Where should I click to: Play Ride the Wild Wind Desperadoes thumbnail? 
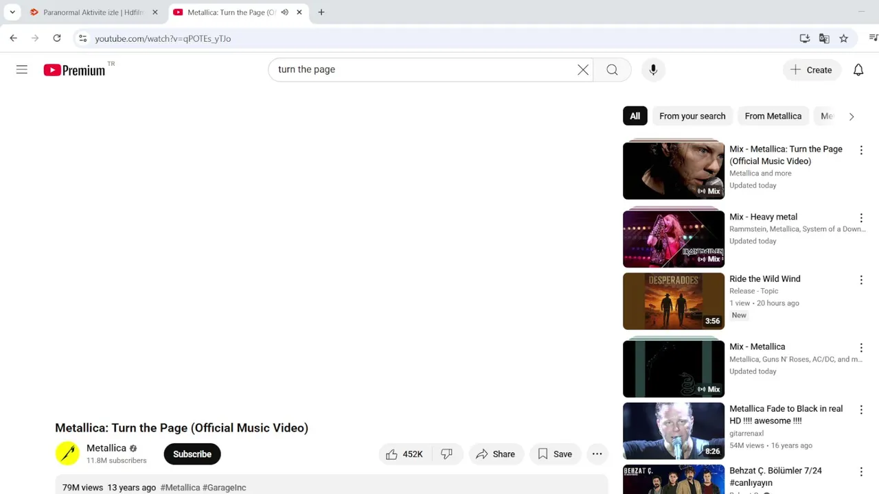(x=674, y=301)
